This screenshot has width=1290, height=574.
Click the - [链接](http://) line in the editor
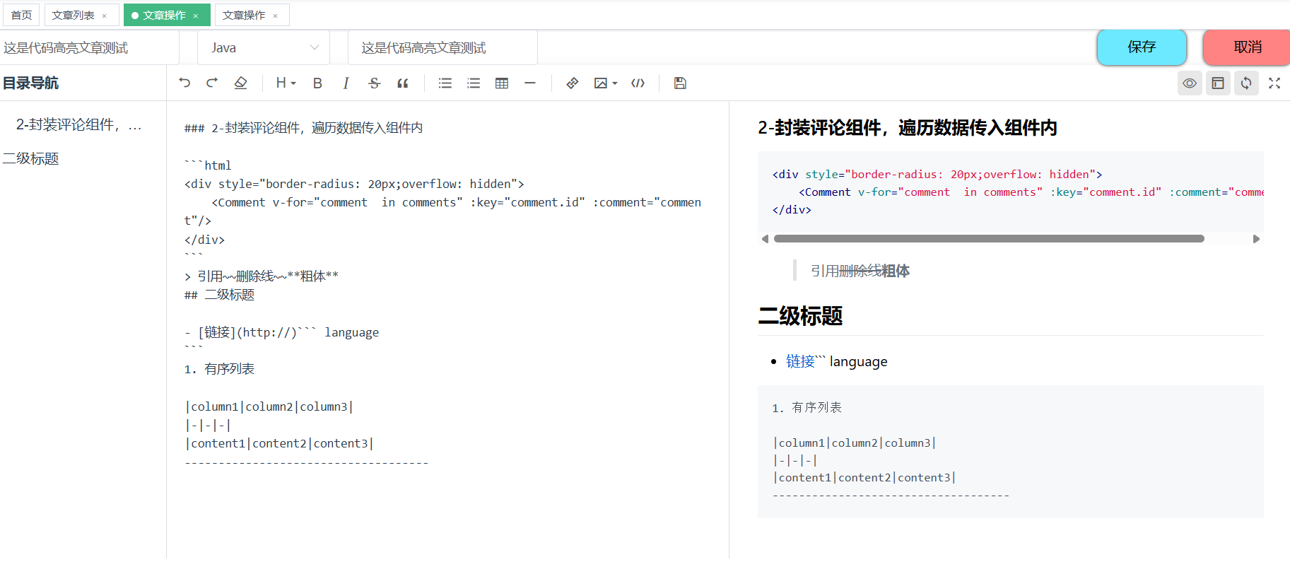pos(281,332)
